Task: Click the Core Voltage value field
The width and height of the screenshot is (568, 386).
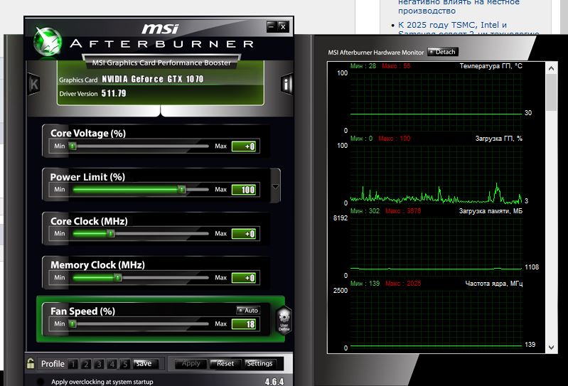Action: coord(244,146)
